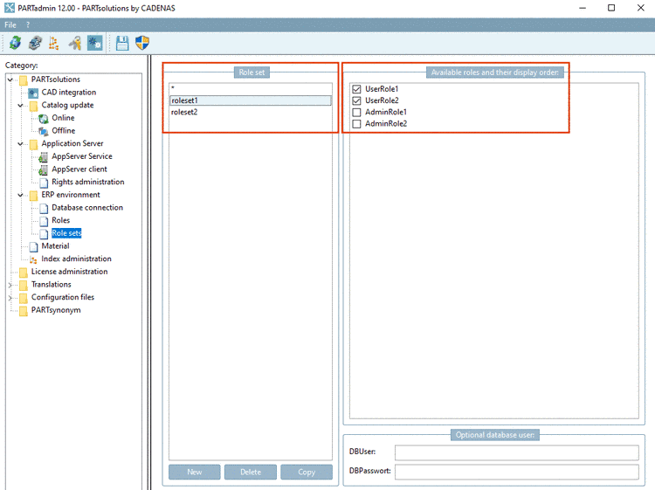The image size is (655, 490).
Task: Click the shield administrator icon in toolbar
Action: [142, 43]
